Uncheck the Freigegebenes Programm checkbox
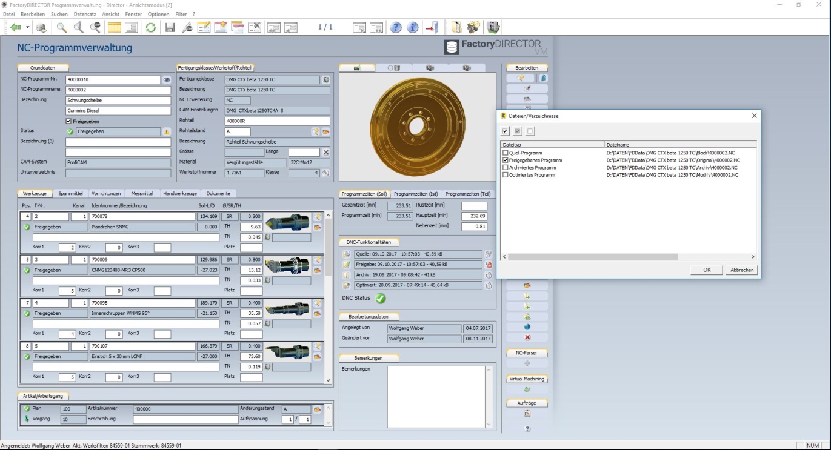This screenshot has height=450, width=831. coord(506,160)
